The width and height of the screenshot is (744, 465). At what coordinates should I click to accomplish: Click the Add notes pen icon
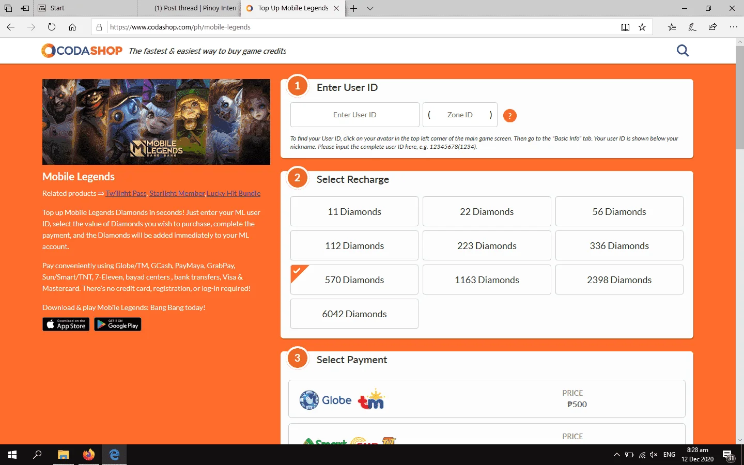[692, 27]
